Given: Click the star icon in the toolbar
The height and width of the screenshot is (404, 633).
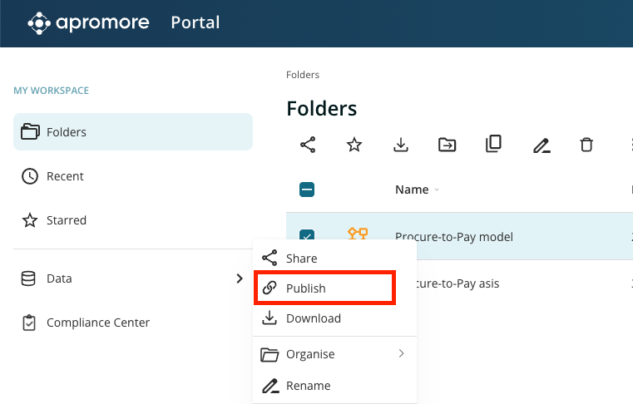Looking at the screenshot, I should tap(354, 145).
